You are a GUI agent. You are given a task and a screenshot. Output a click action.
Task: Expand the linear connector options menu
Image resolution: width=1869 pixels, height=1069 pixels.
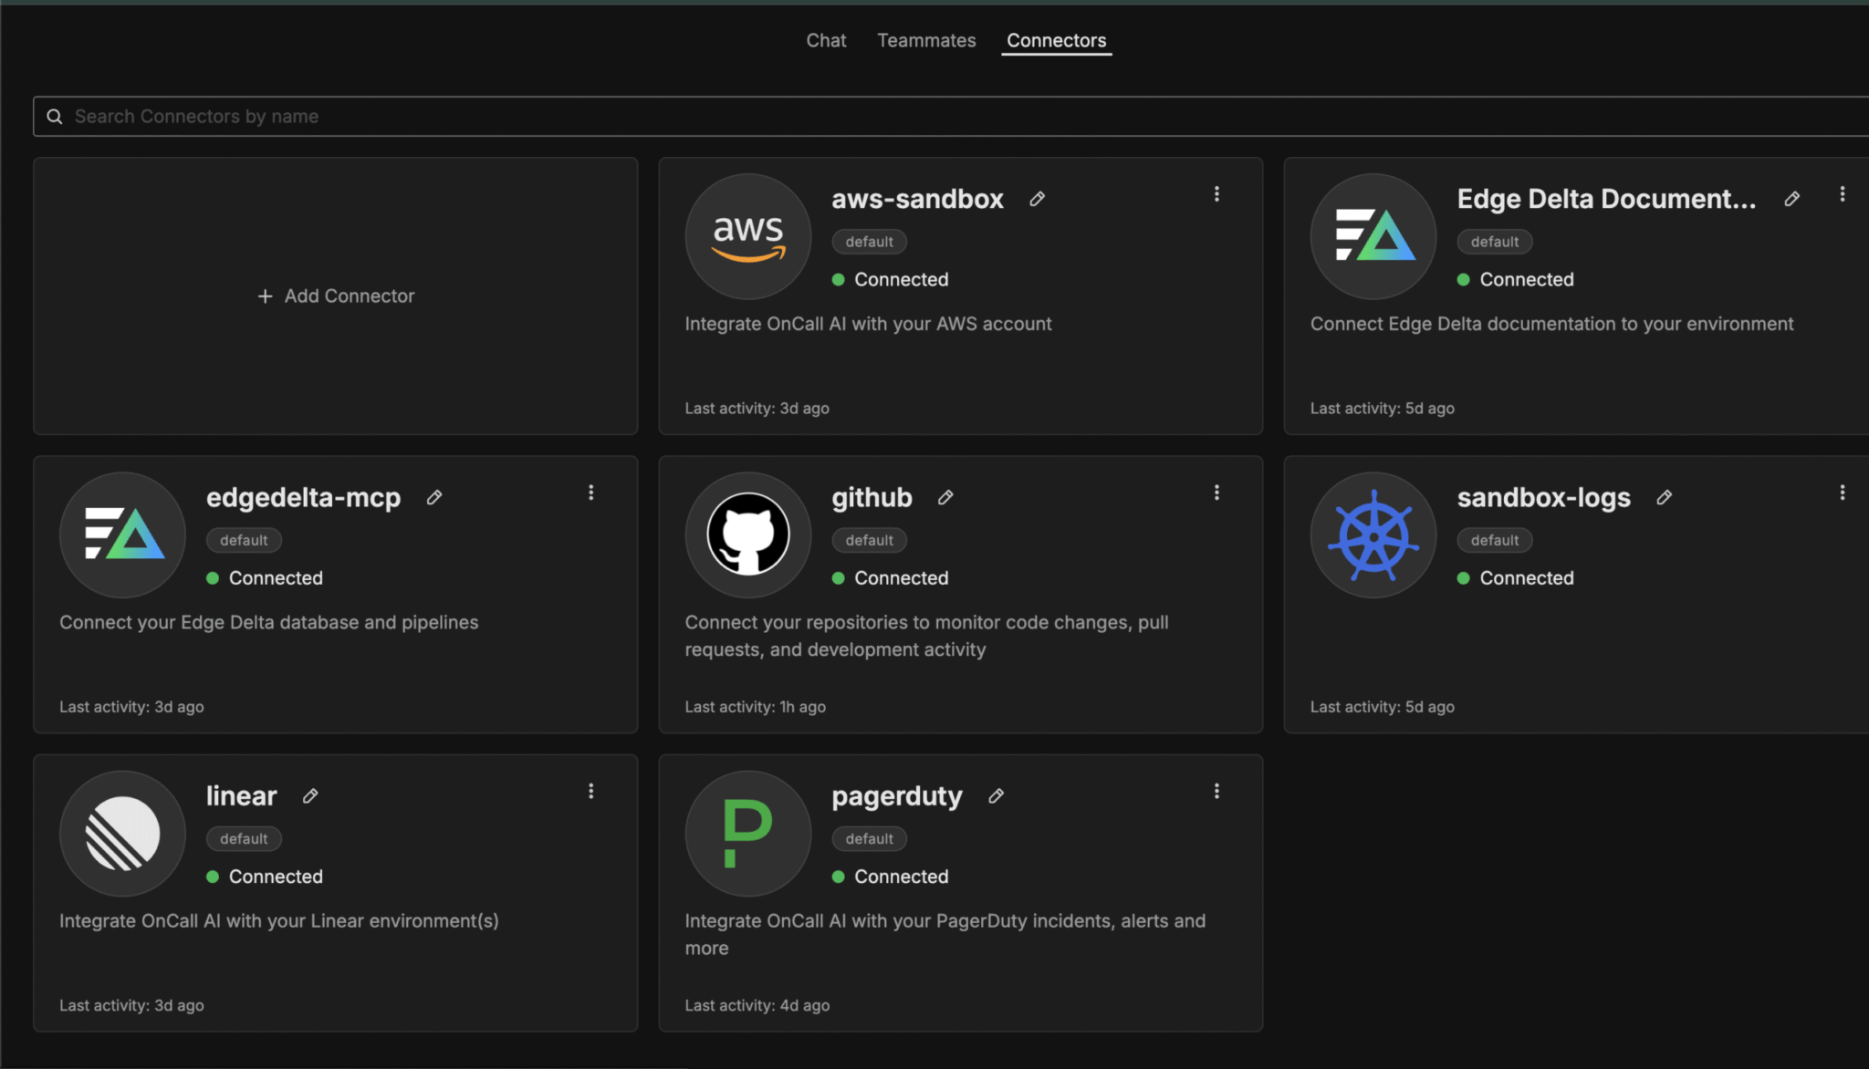[591, 791]
